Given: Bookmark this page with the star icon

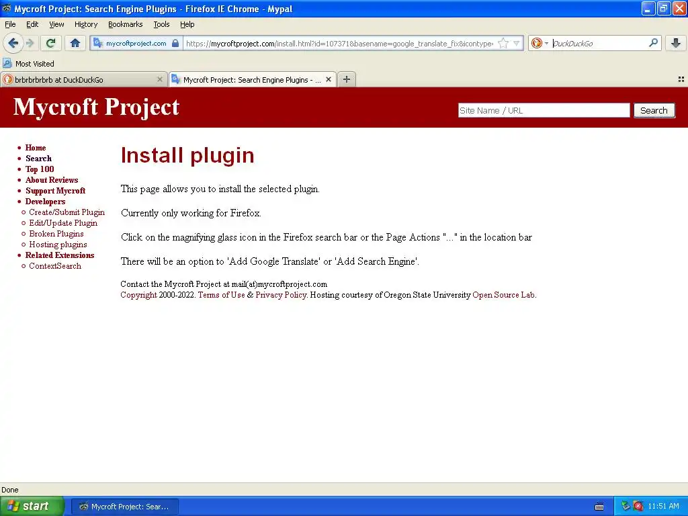Looking at the screenshot, I should click(503, 43).
